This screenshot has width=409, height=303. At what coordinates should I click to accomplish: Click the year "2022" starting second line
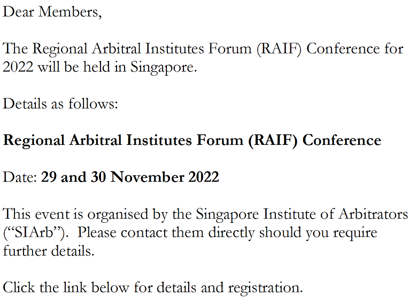(18, 68)
